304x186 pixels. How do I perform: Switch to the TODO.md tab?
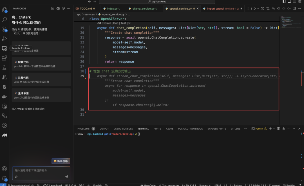pos(87,8)
